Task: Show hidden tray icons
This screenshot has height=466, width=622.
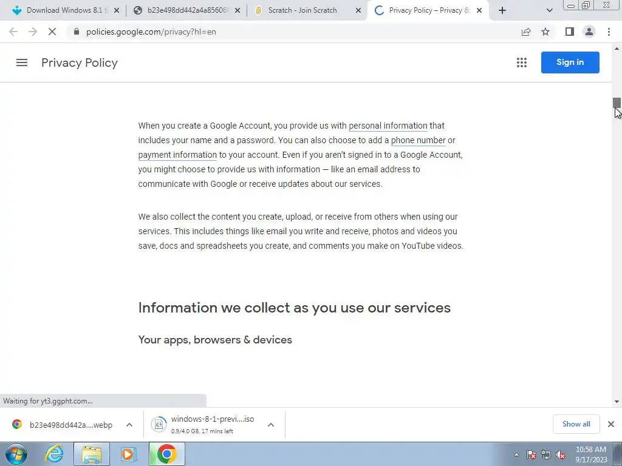Action: coord(516,454)
